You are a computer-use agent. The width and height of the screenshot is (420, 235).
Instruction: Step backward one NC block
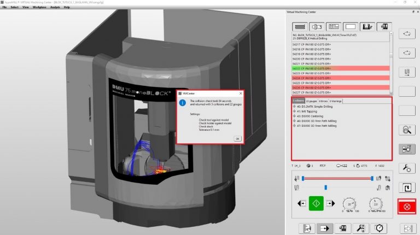click(x=301, y=203)
